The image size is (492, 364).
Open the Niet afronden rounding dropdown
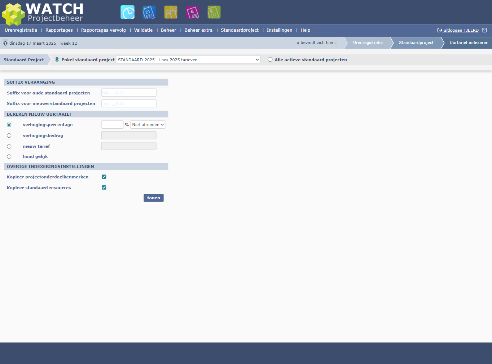(x=148, y=125)
